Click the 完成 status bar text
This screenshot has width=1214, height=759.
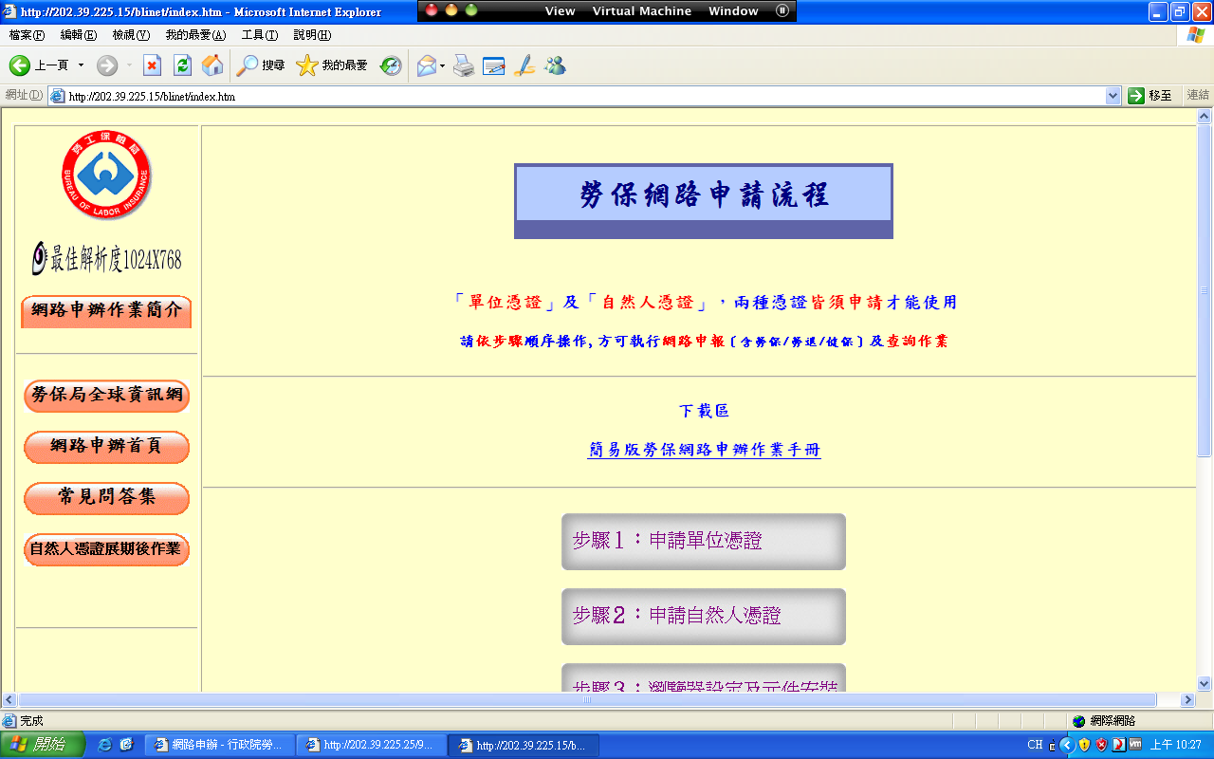(31, 721)
